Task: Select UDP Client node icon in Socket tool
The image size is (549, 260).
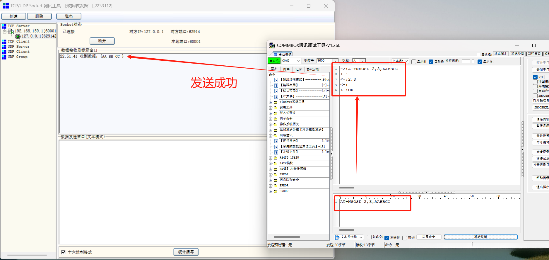Action: tap(4, 52)
